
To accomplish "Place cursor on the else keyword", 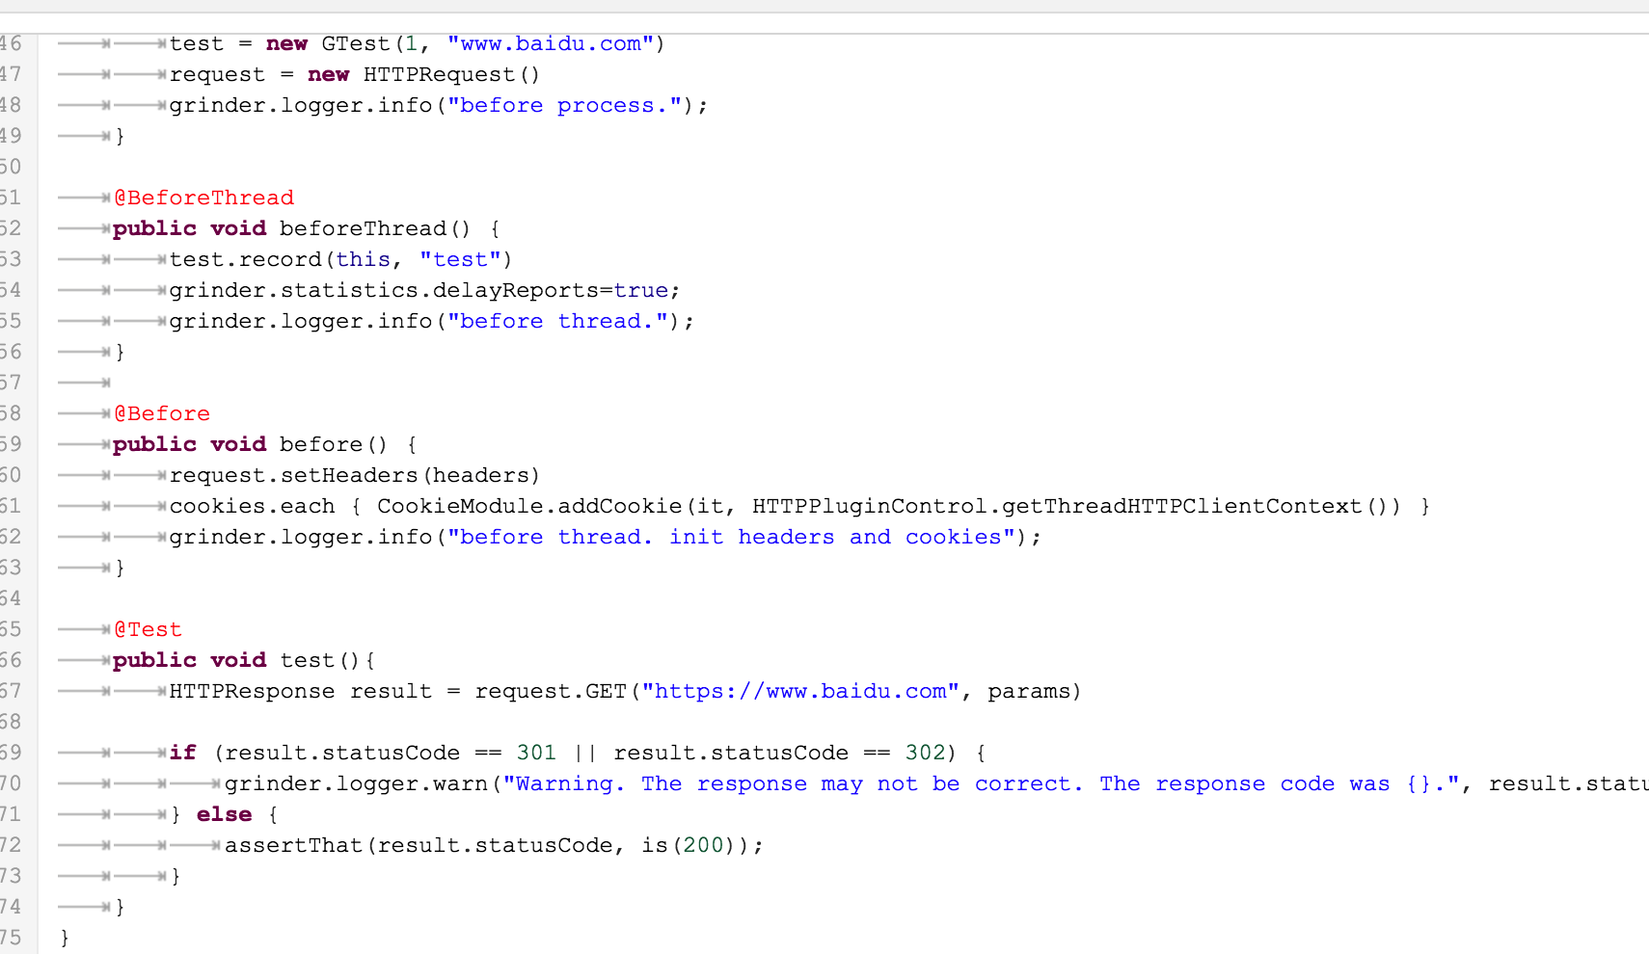I will (x=224, y=814).
